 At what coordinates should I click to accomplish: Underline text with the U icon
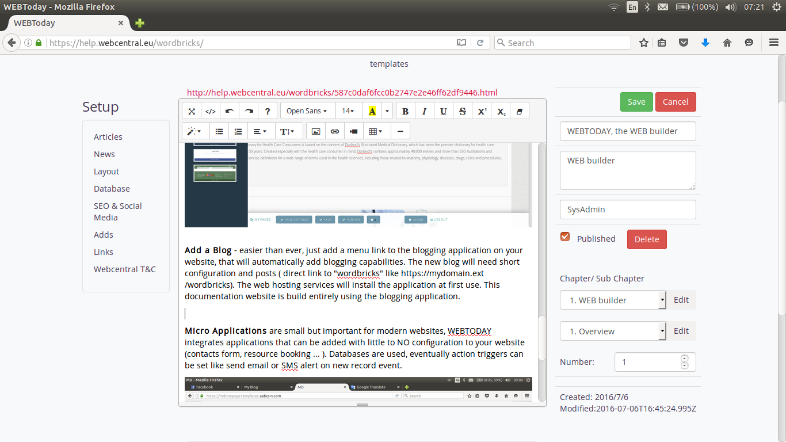443,111
